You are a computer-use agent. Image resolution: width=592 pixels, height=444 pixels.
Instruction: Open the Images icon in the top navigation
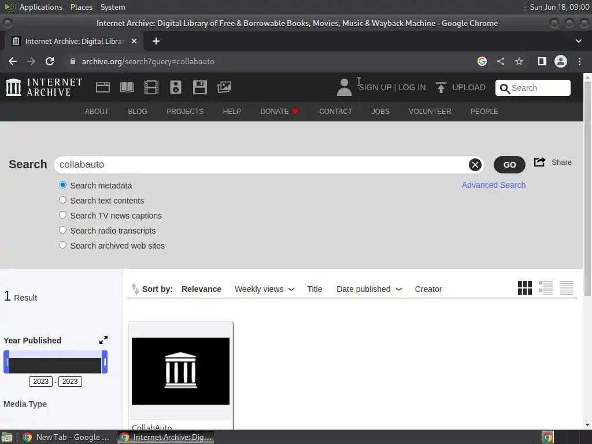tap(224, 87)
